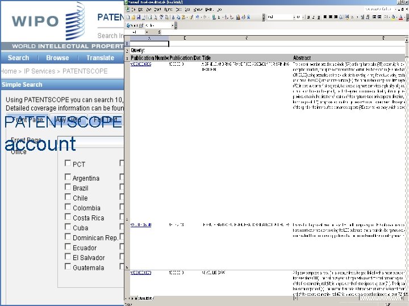Open the Insert menu in Excel
The width and height of the screenshot is (409, 306).
click(x=157, y=10)
